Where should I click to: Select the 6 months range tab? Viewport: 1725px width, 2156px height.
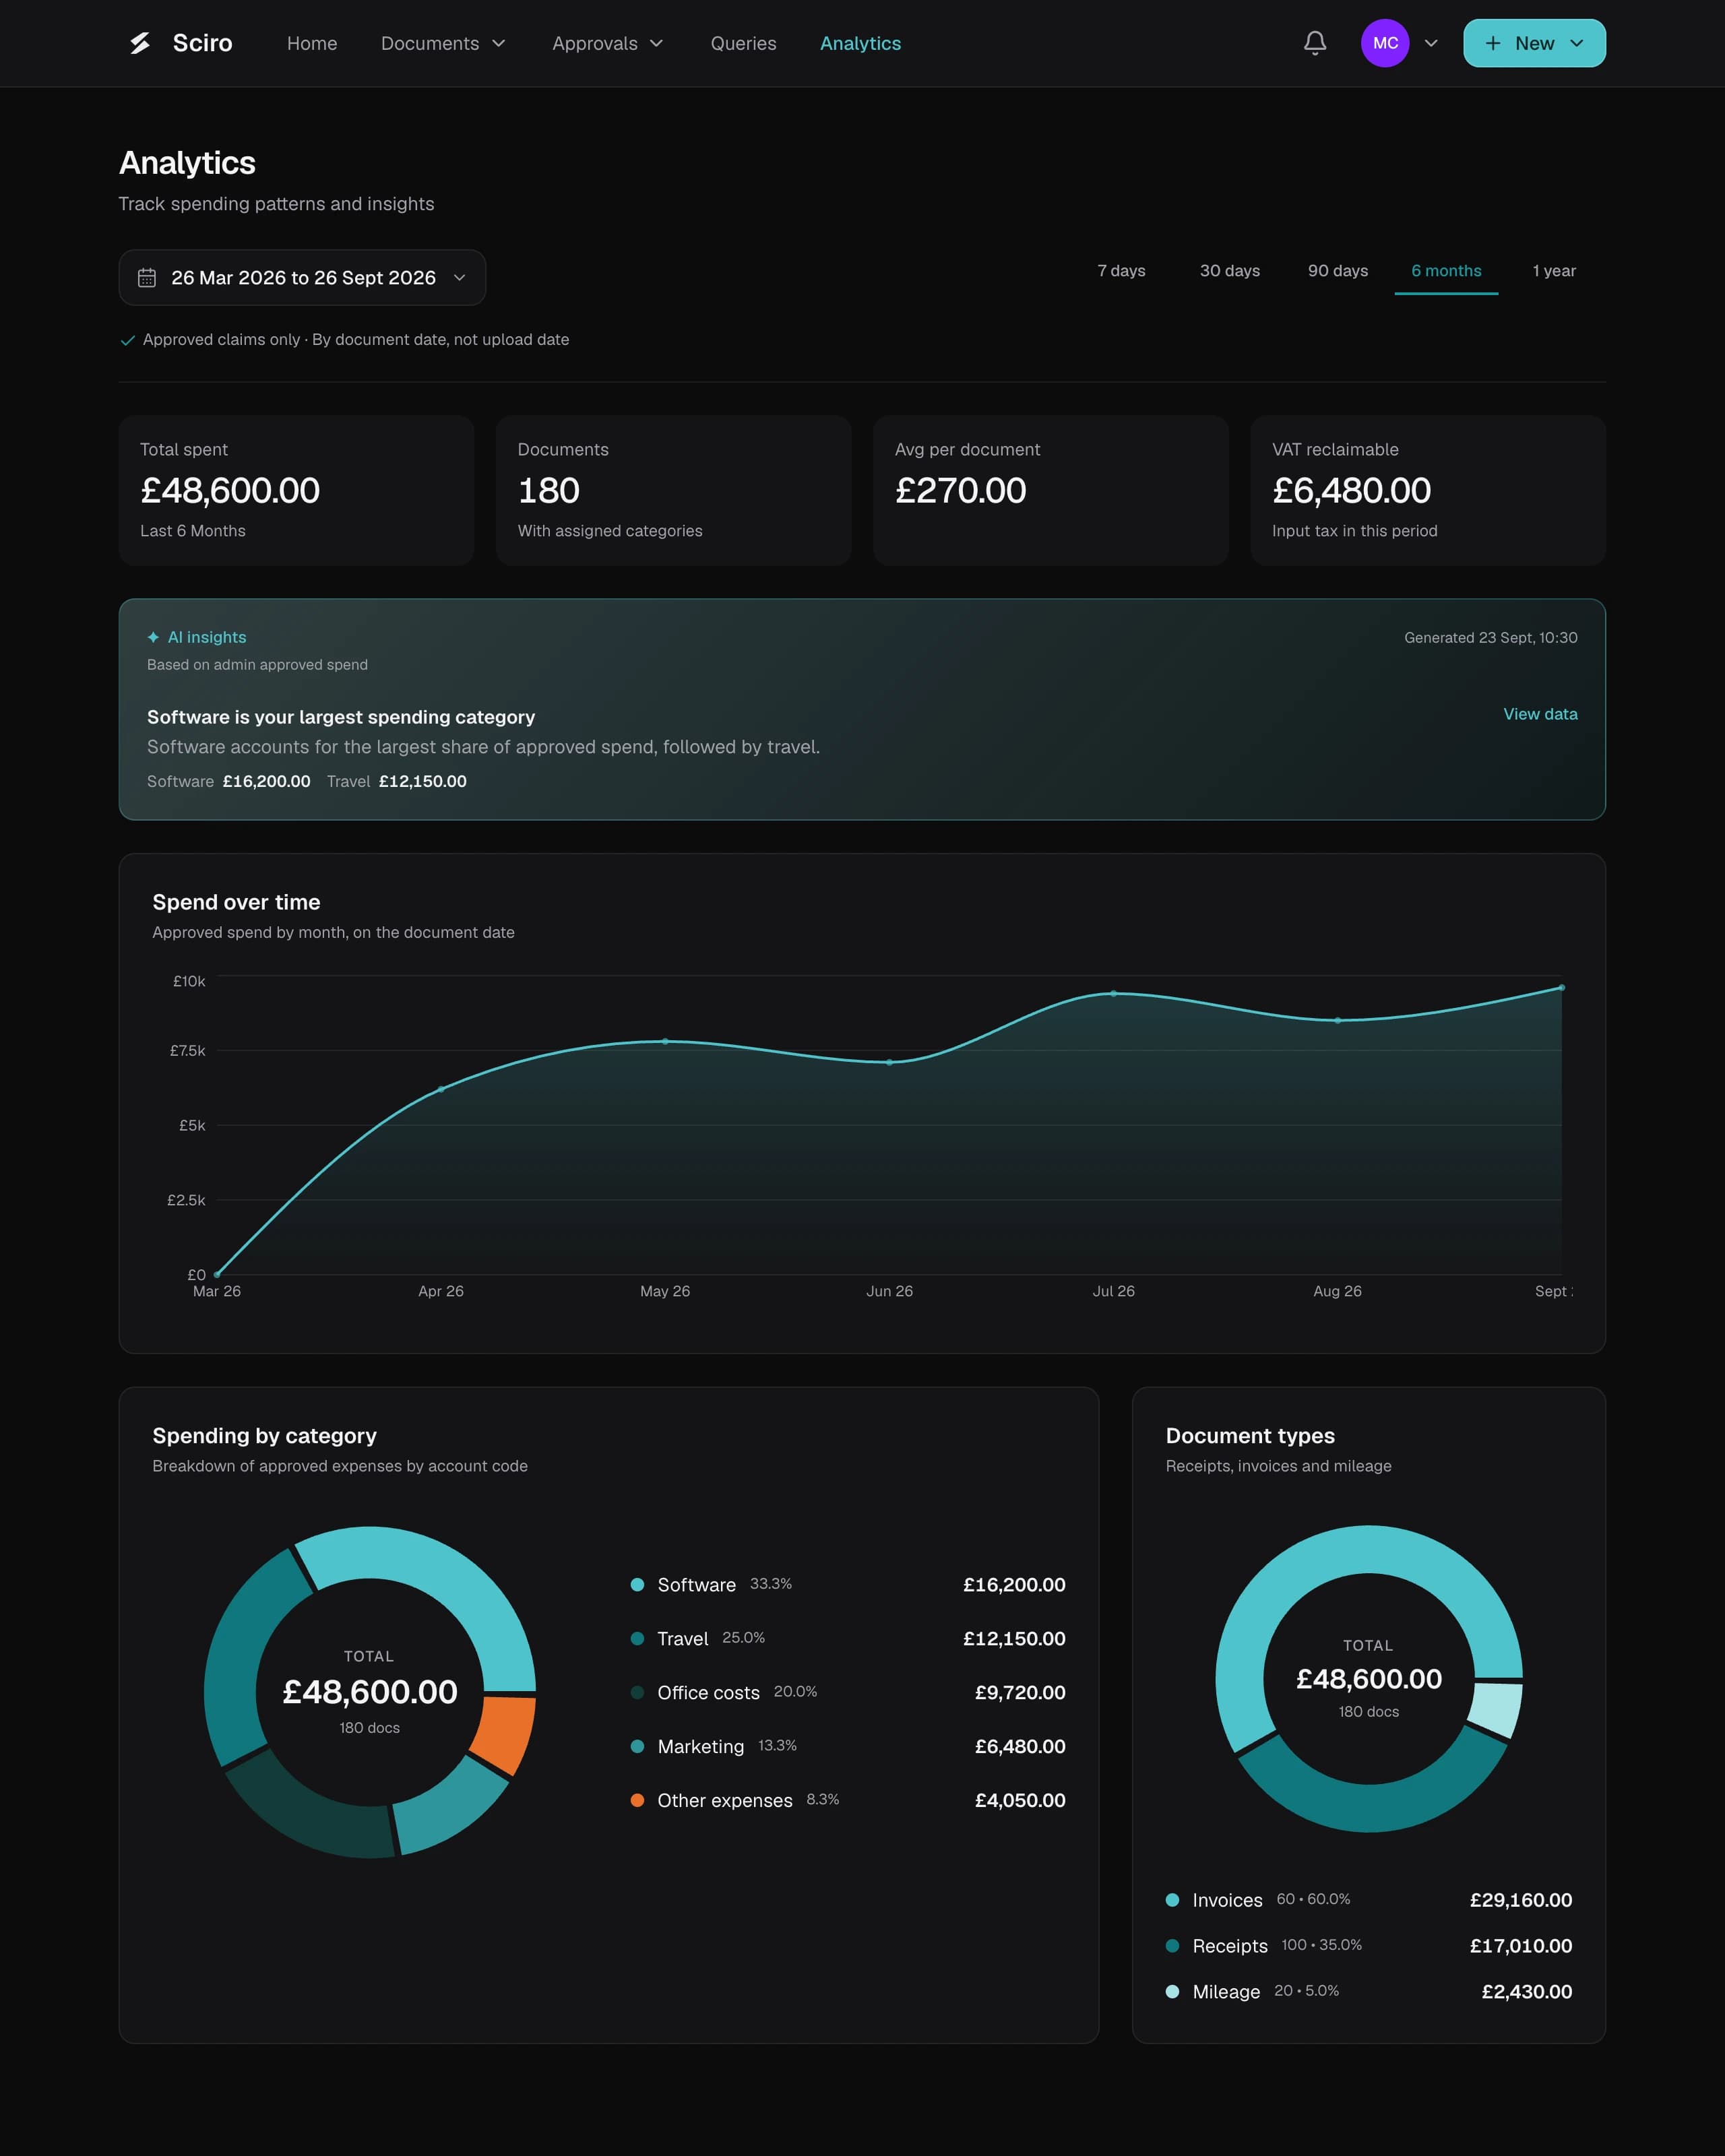[1446, 271]
